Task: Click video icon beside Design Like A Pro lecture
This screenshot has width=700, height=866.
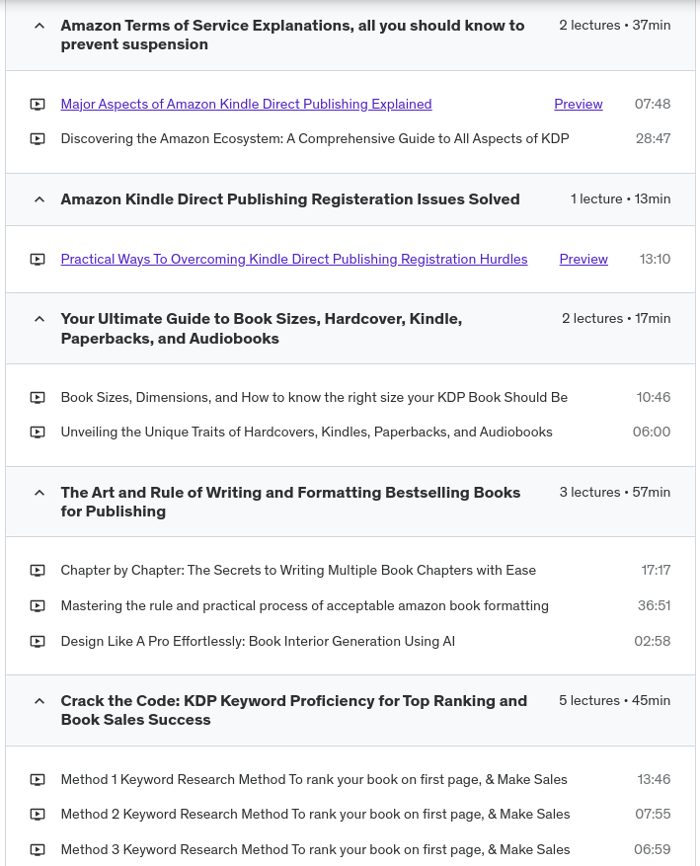Action: pyautogui.click(x=38, y=642)
